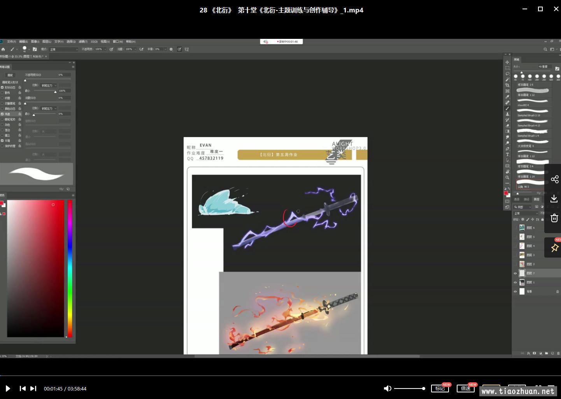This screenshot has height=399, width=561.
Task: Select the Zoom tool in toolbox
Action: pyautogui.click(x=507, y=178)
